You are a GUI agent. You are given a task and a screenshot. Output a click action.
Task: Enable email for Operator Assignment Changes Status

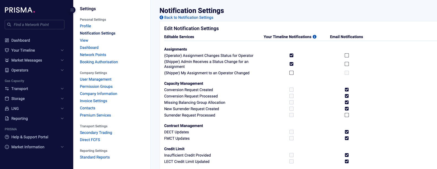pyautogui.click(x=347, y=56)
